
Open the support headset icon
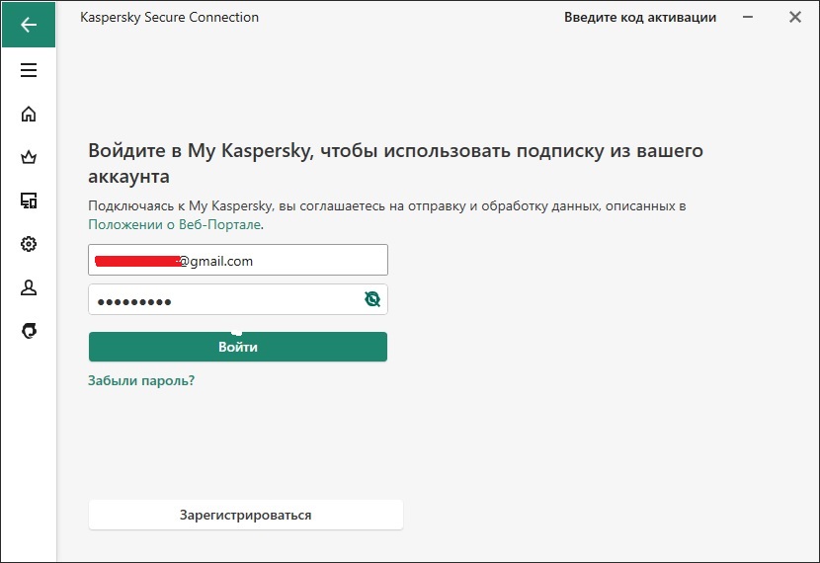tap(29, 331)
